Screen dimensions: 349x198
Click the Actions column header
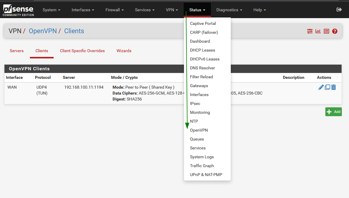324,77
